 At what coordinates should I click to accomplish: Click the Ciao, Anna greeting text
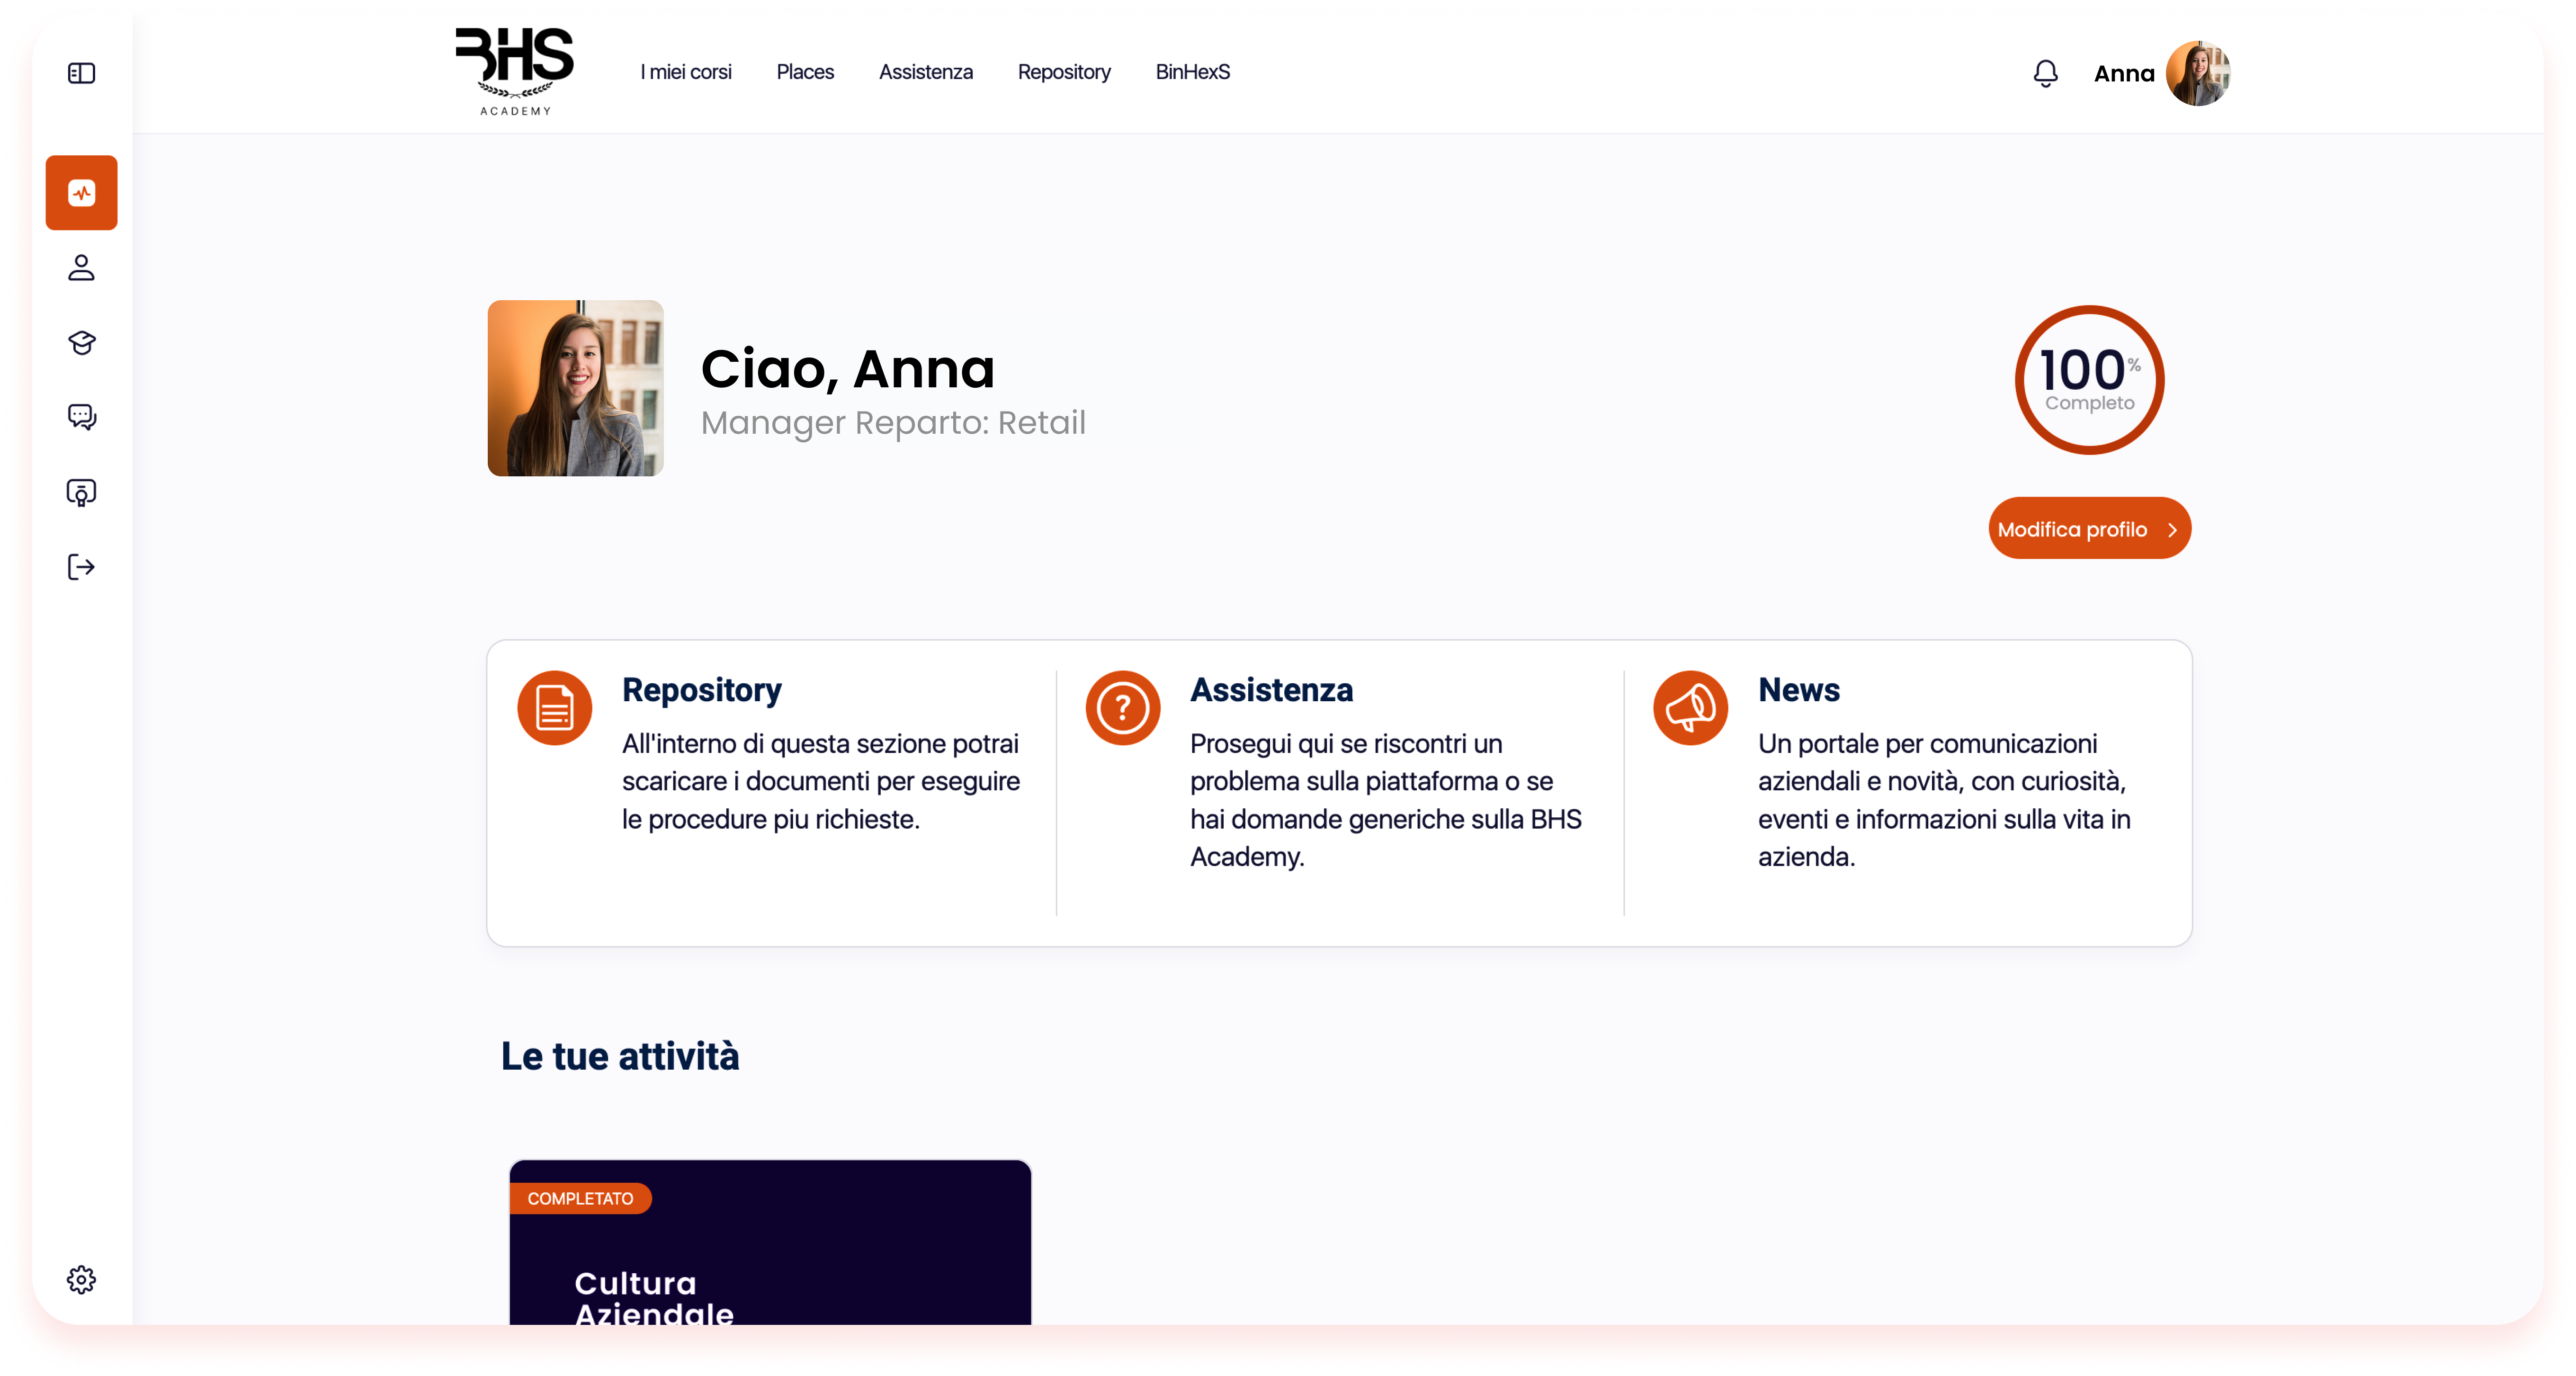(847, 369)
